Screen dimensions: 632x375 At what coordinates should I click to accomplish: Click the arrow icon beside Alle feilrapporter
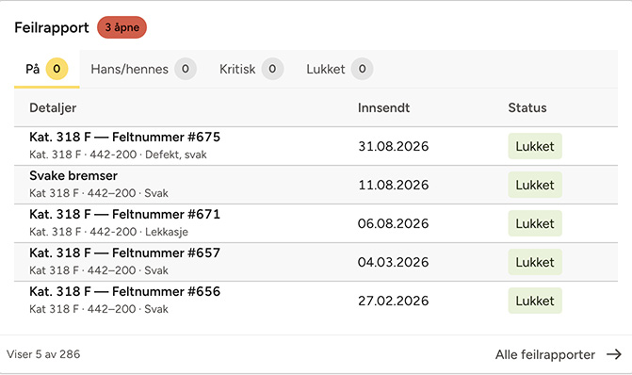(x=614, y=354)
